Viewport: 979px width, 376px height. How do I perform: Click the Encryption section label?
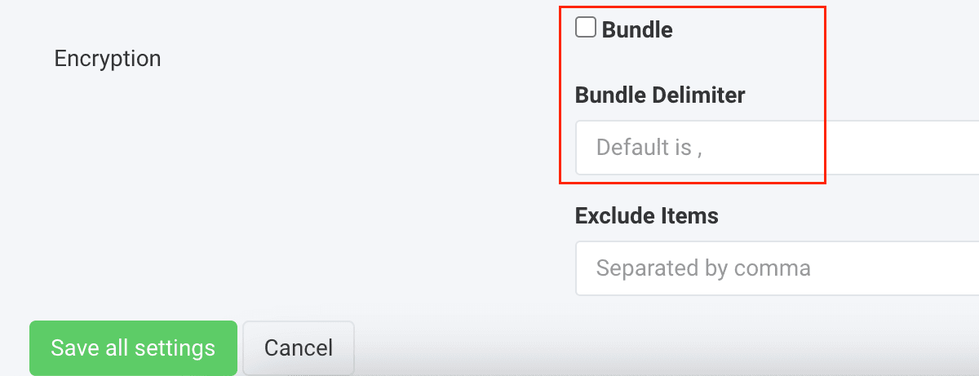[108, 59]
